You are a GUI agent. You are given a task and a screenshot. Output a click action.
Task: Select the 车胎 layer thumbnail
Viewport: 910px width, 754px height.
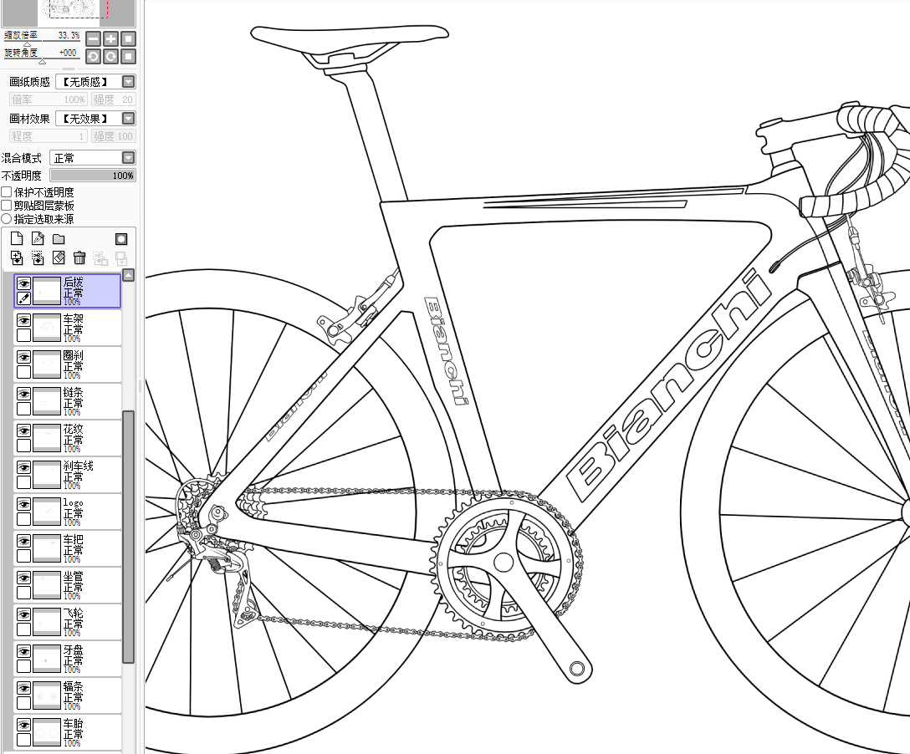[x=47, y=732]
